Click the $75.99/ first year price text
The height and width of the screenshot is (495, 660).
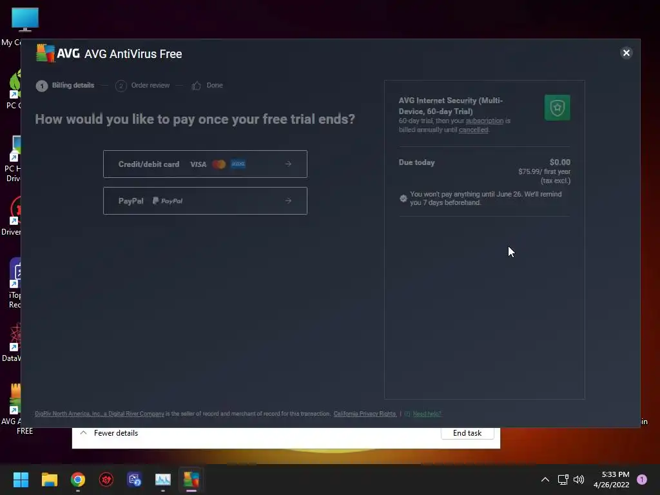click(544, 171)
